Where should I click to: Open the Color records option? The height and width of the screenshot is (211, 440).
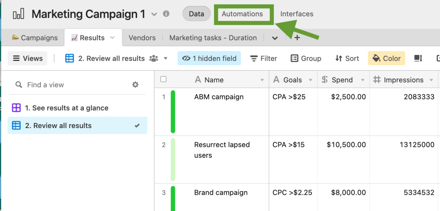tap(386, 58)
